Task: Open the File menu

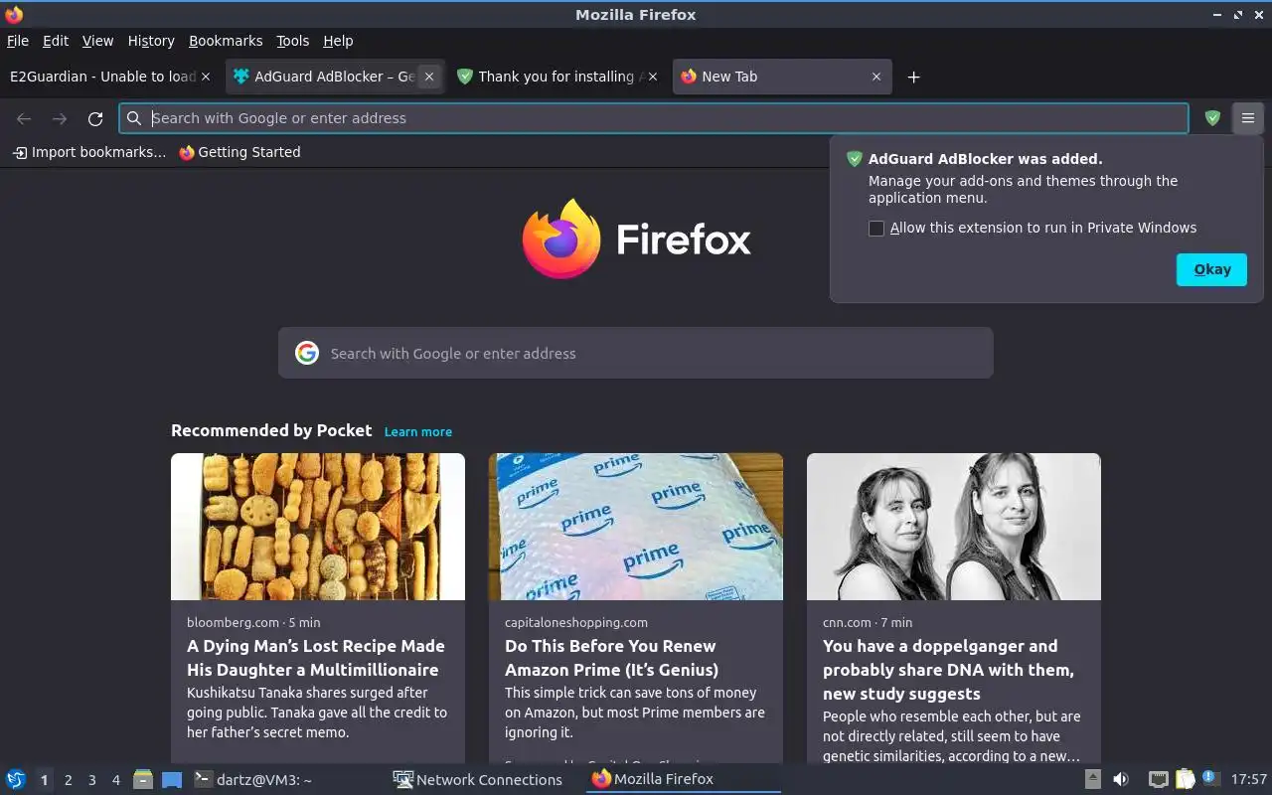Action: coord(18,41)
